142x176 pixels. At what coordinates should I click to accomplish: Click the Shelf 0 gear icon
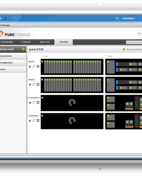pyautogui.click(x=30, y=85)
